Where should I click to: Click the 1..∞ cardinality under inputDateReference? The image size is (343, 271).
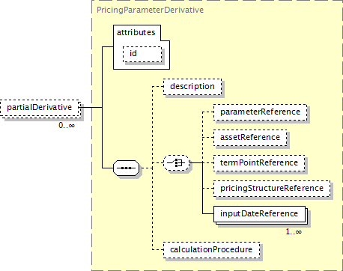tap(294, 232)
